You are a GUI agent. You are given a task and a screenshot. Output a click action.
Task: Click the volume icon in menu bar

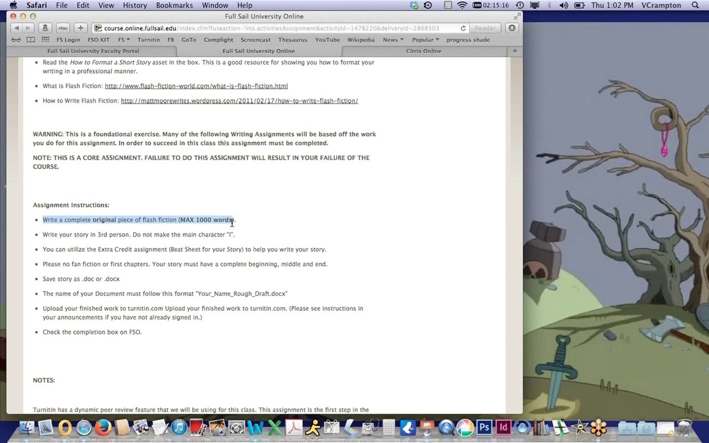(563, 5)
